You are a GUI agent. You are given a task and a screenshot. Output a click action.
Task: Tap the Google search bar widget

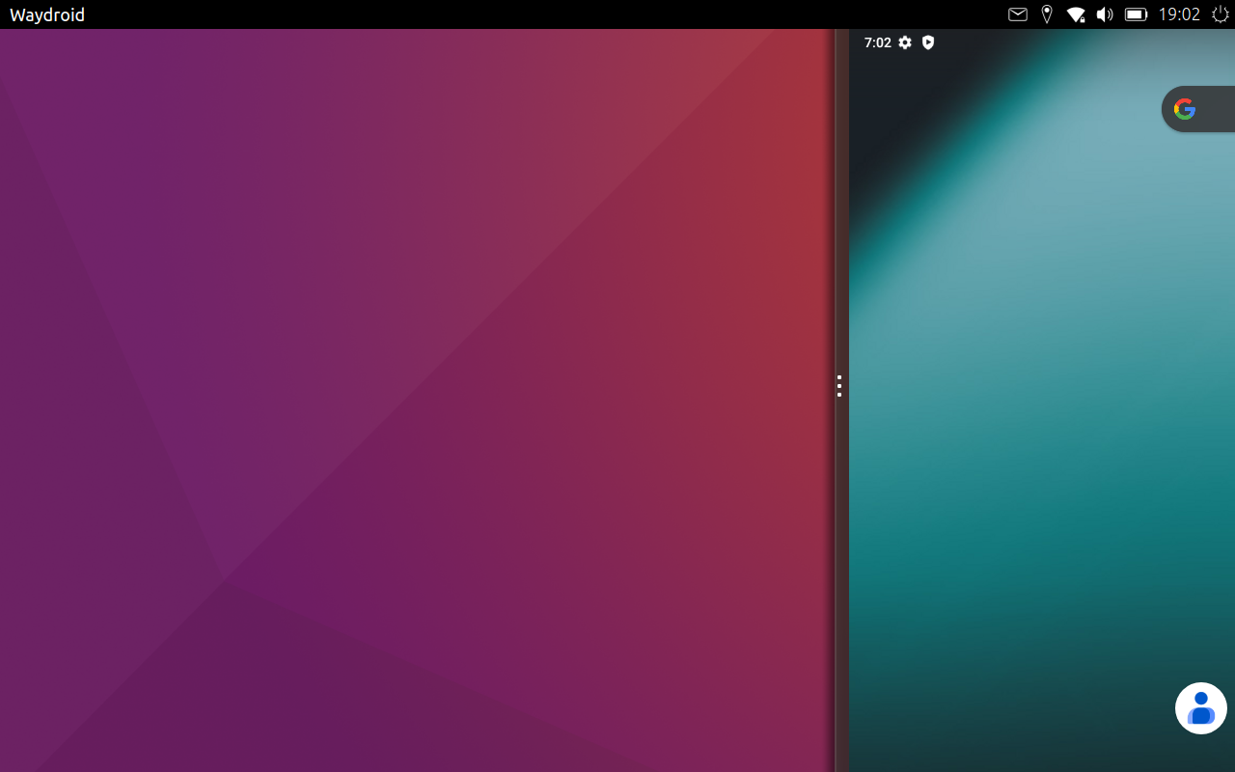1198,109
